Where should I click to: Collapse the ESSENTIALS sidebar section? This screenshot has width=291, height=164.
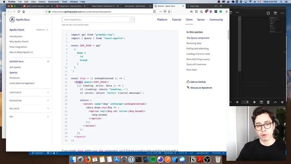click(x=48, y=61)
